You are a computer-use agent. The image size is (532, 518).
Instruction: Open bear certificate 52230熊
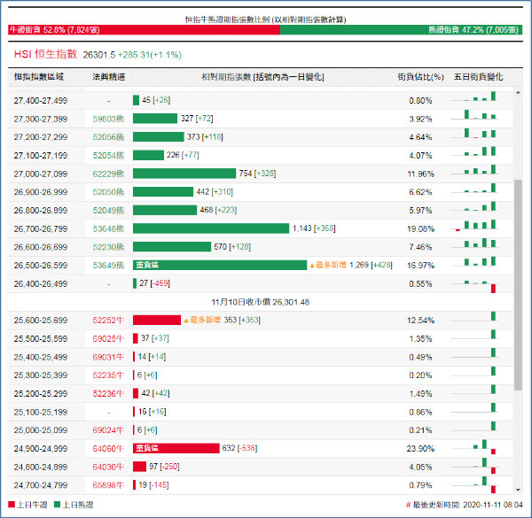pyautogui.click(x=108, y=247)
